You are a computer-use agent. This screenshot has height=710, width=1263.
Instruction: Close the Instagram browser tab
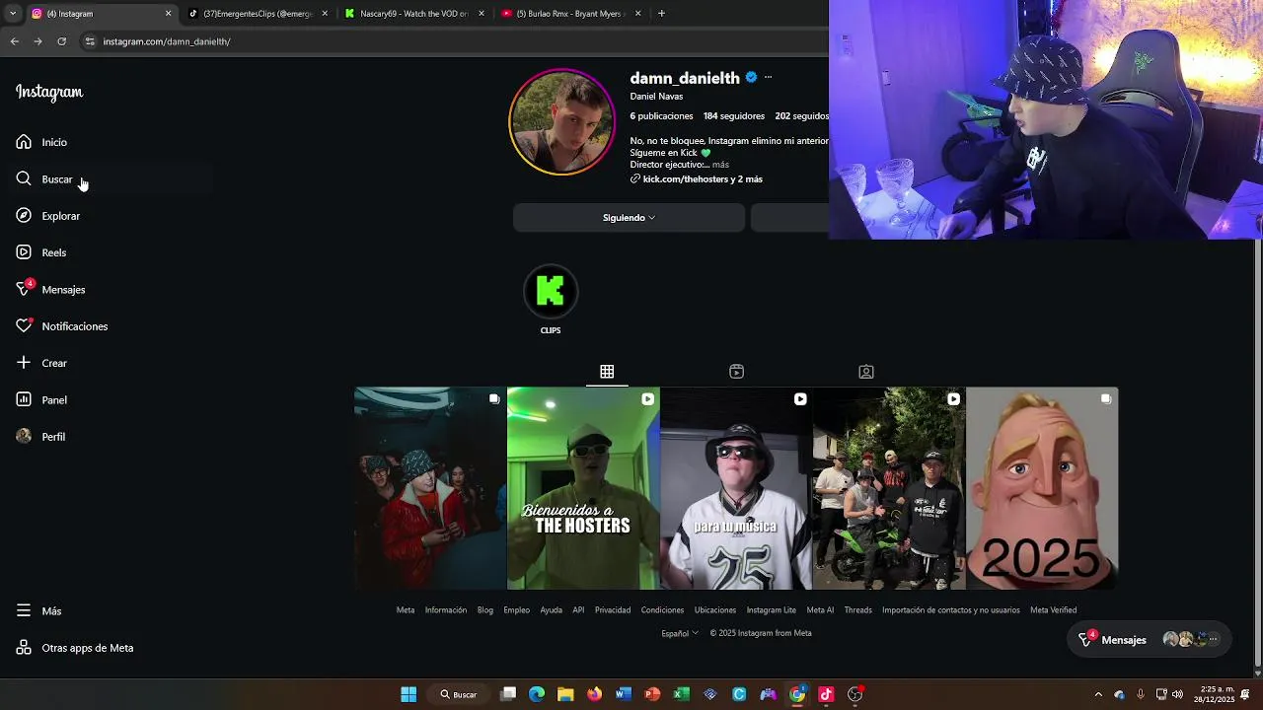click(x=168, y=14)
